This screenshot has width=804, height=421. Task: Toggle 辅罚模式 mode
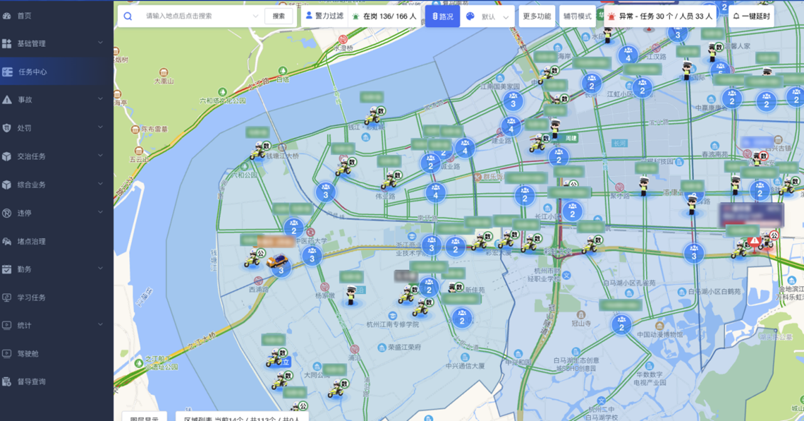577,16
